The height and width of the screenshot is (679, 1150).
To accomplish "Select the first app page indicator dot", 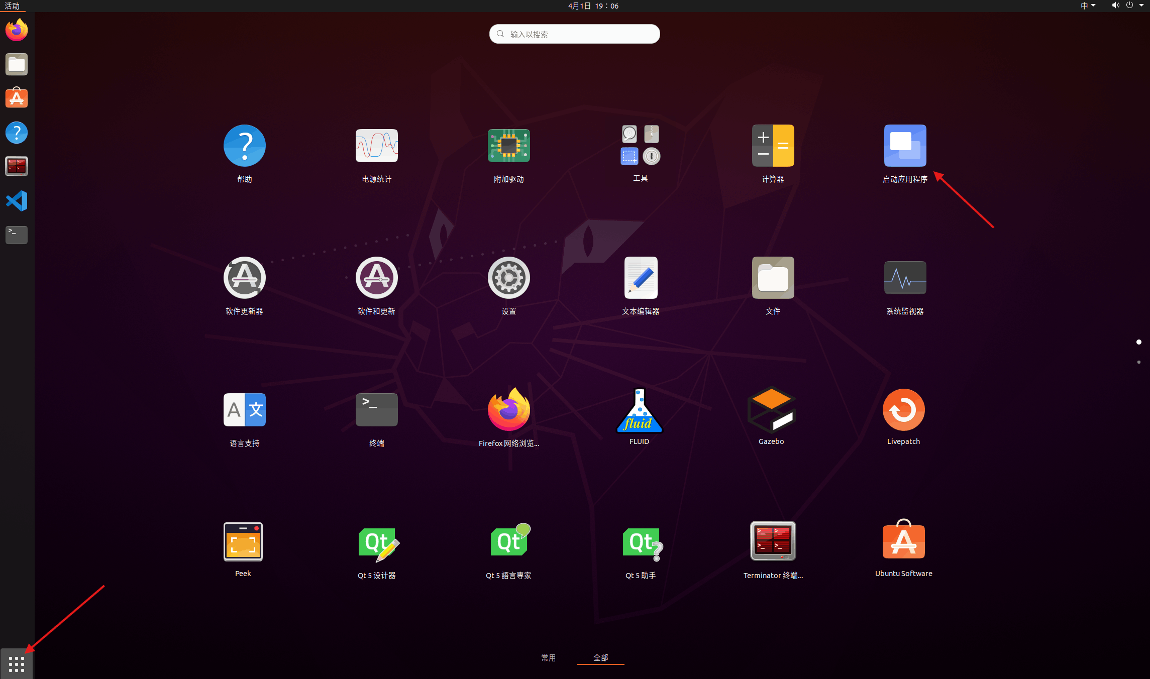I will 1138,342.
